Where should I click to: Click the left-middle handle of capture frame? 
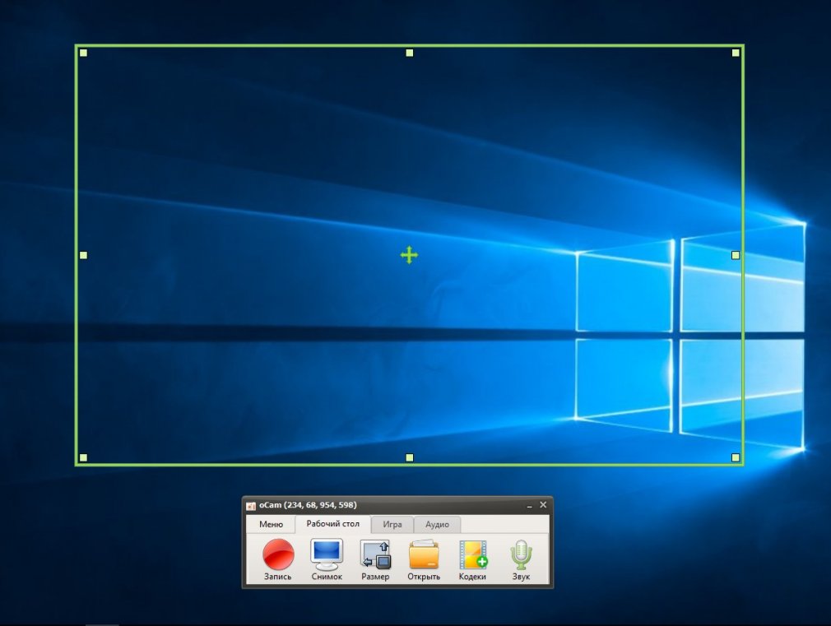tap(83, 256)
